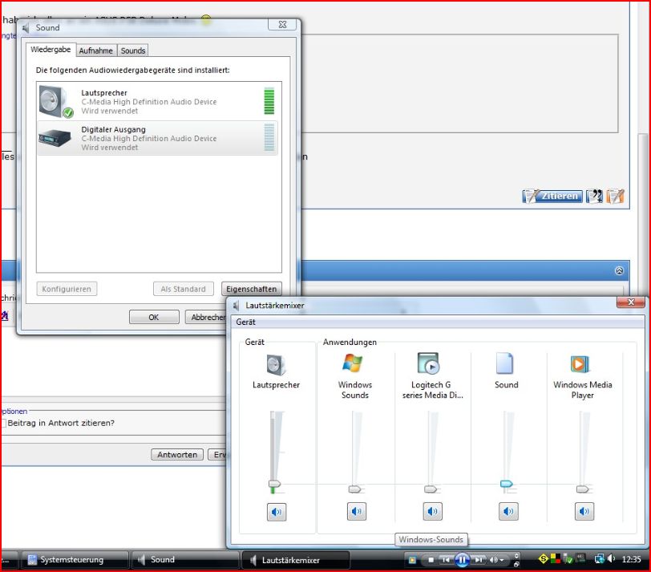
Task: Open Systemsteuerung from the taskbar
Action: point(75,560)
